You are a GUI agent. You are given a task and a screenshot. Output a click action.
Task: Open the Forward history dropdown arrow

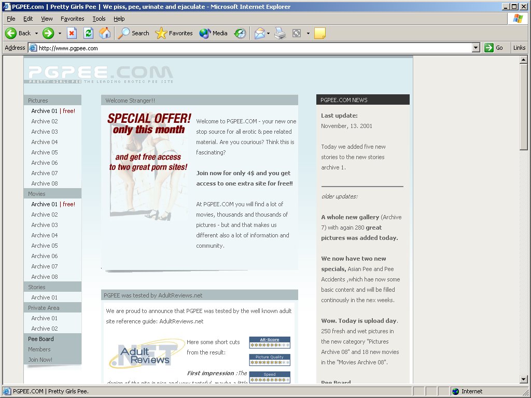click(60, 33)
